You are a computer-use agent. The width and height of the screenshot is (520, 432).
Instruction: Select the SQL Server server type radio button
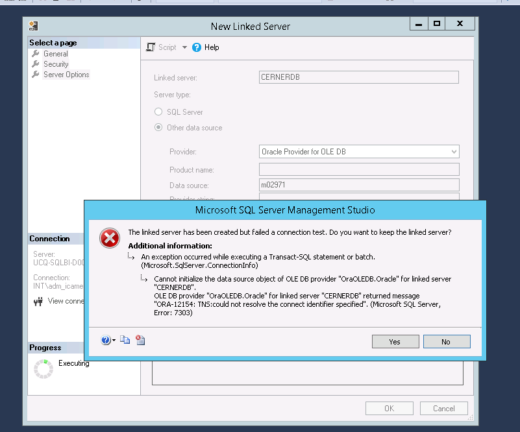pos(157,112)
